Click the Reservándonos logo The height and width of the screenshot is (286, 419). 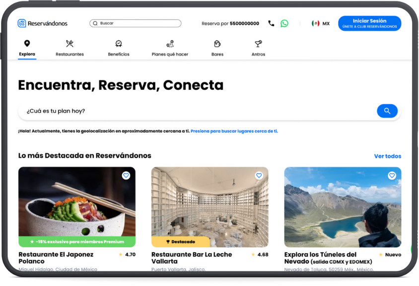tap(43, 23)
